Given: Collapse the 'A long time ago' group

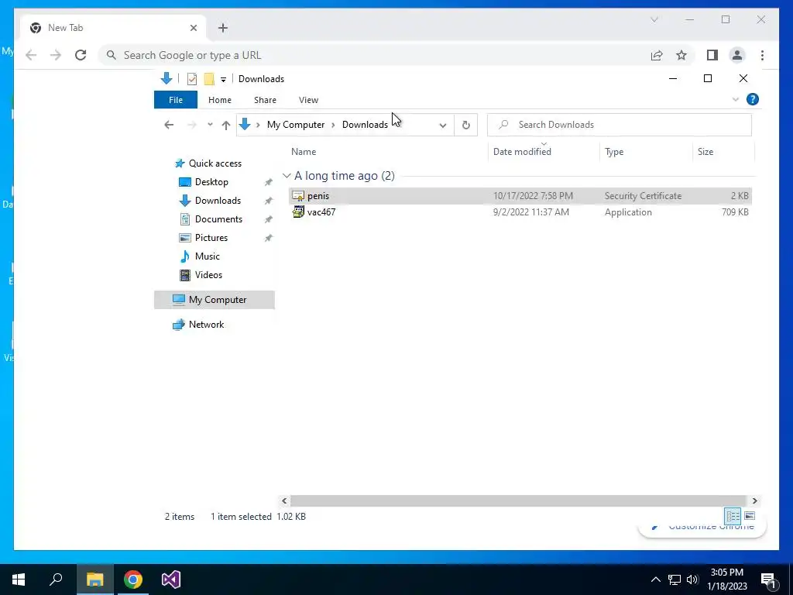Looking at the screenshot, I should [x=287, y=176].
